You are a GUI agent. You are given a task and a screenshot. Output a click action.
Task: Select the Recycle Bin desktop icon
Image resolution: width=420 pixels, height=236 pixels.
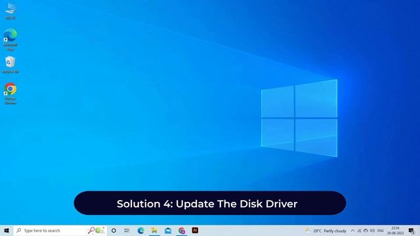tap(10, 64)
